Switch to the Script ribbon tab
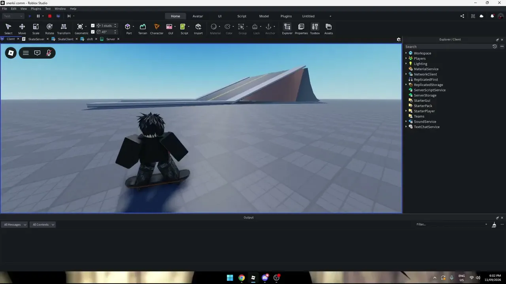The image size is (506, 284). [x=242, y=16]
